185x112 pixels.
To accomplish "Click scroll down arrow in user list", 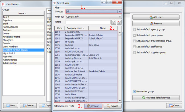I will [120, 101].
